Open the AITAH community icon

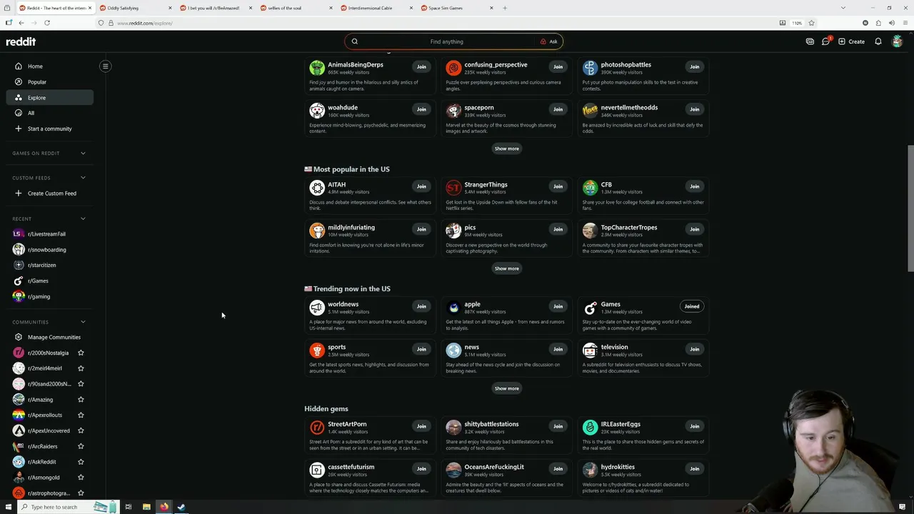coord(317,188)
